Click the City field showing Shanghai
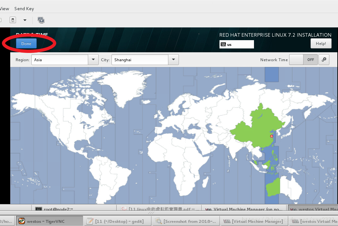The image size is (338, 226). (140, 60)
